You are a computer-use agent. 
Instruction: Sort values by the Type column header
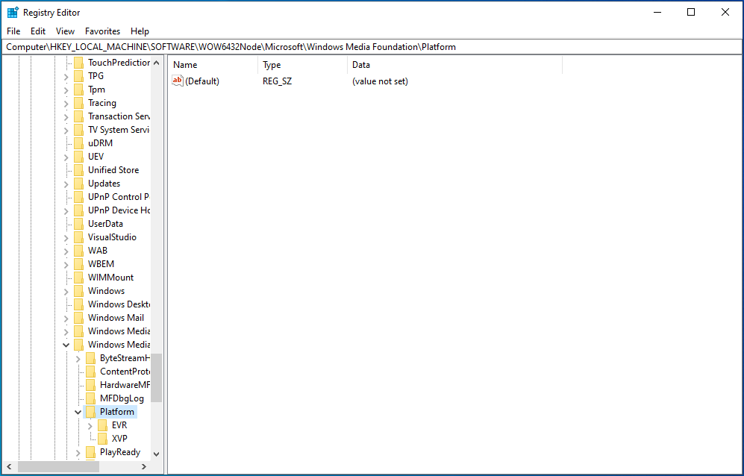pos(270,65)
